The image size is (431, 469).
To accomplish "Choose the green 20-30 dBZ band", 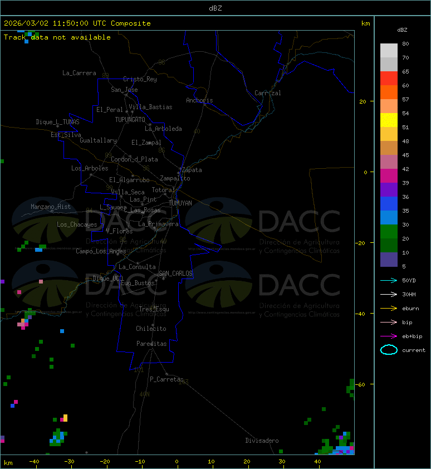I will (x=389, y=232).
